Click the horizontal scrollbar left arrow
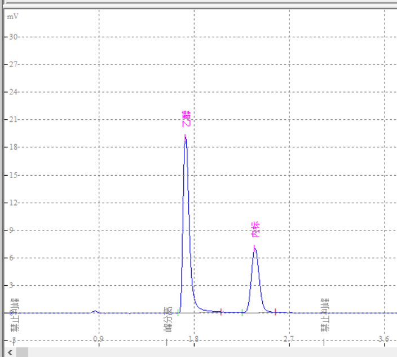This screenshot has width=397, height=357. click(x=6, y=352)
